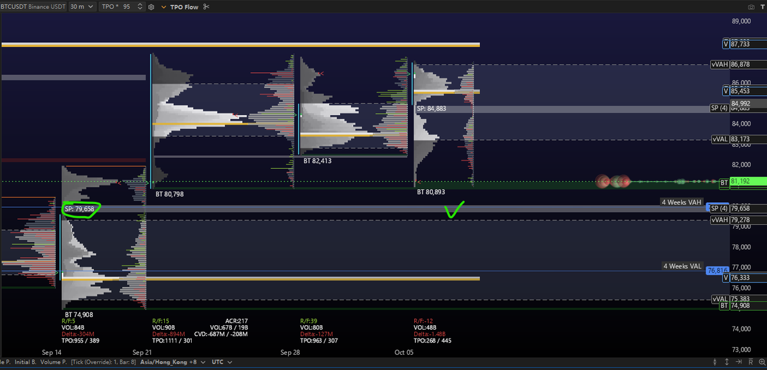Click the V 87,733 price marker
The image size is (767, 370).
pos(744,44)
